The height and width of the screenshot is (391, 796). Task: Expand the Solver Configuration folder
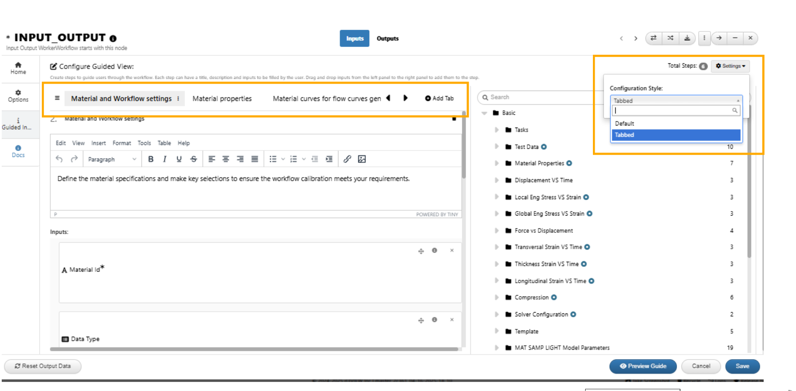[497, 314]
